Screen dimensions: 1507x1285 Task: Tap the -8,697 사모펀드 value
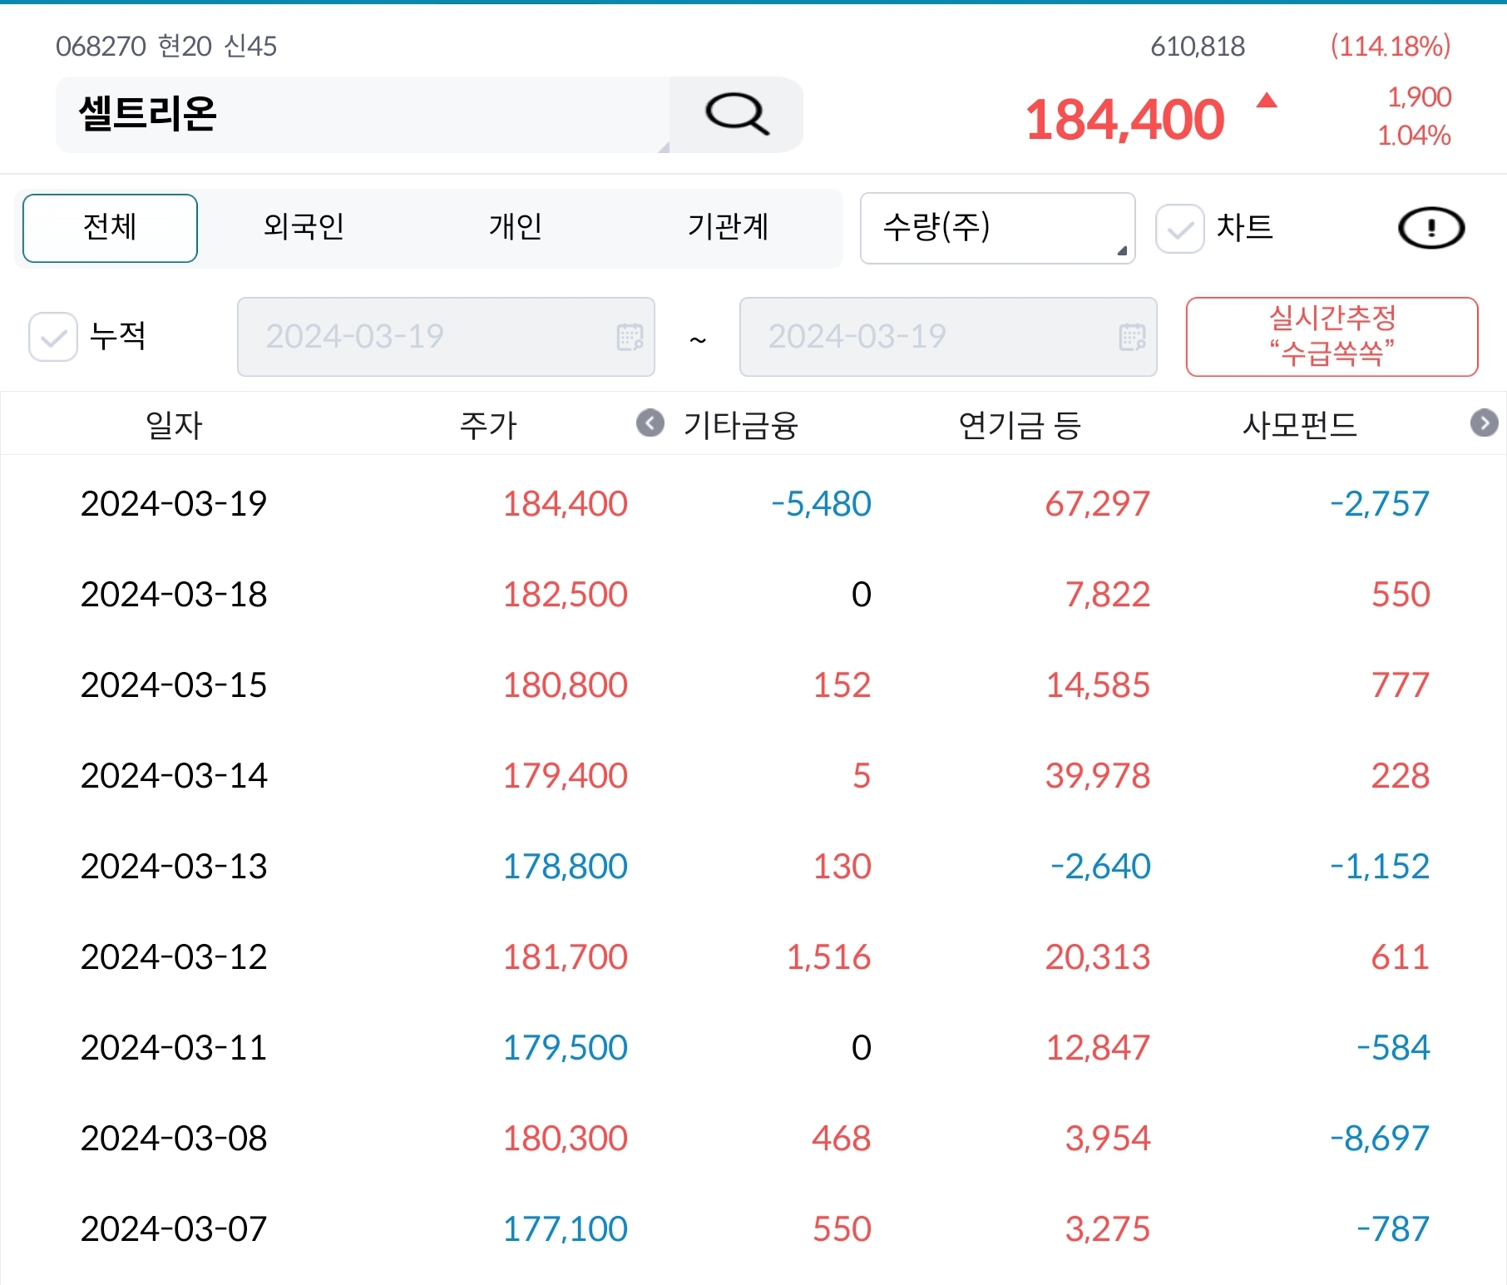(1380, 1139)
